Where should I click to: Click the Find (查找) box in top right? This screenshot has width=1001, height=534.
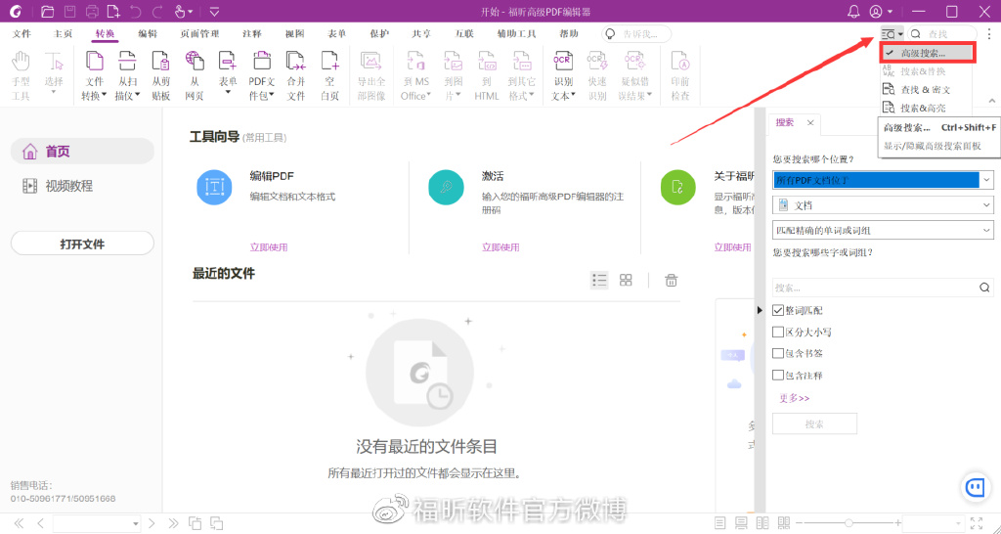pos(942,34)
